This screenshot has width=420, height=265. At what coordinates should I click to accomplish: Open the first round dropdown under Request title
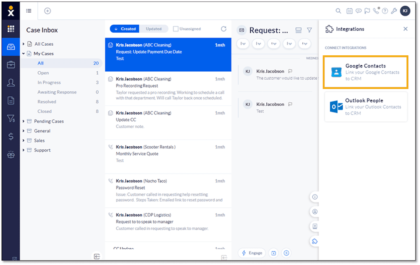(243, 44)
